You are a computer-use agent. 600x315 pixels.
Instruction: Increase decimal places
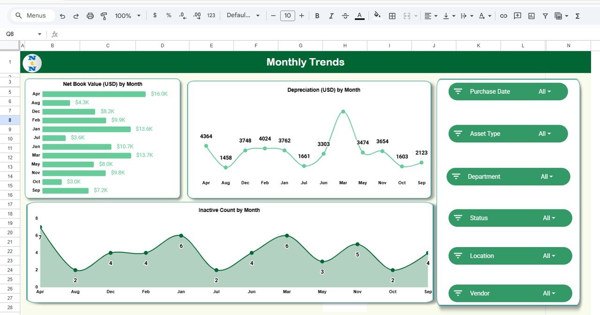(196, 15)
